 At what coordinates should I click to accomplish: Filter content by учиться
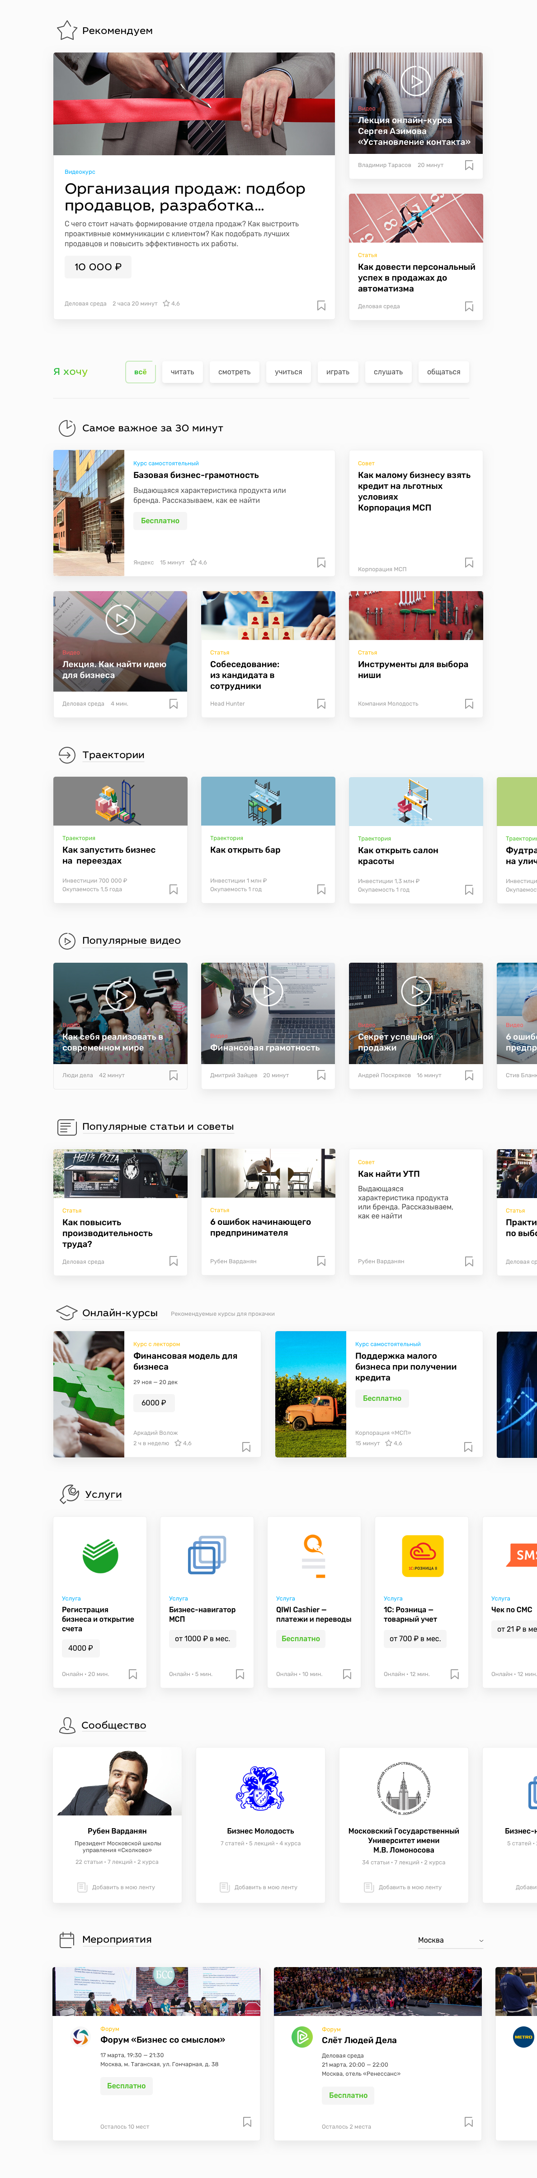coord(288,372)
